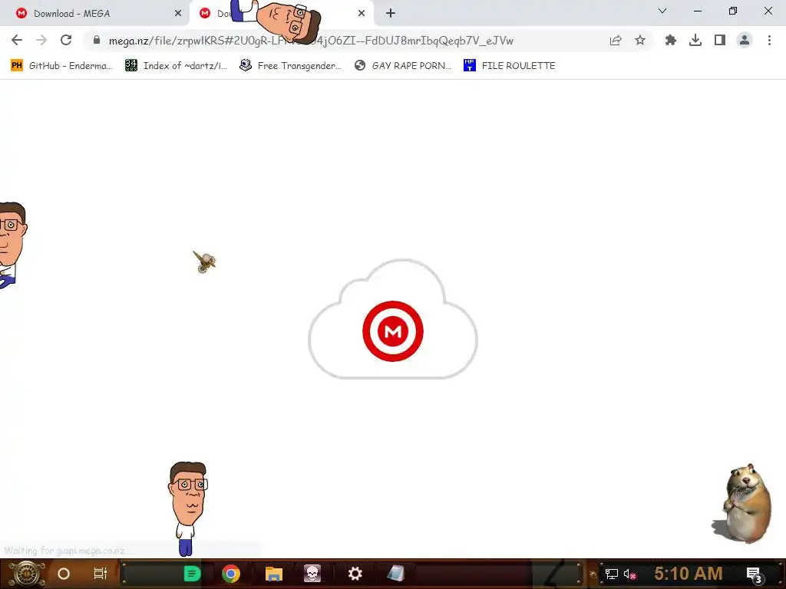Image resolution: width=786 pixels, height=589 pixels.
Task: Minimize the Chrome window
Action: (697, 11)
